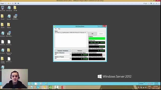Open the BalancedDa shortcut icon
The width and height of the screenshot is (161, 90).
click(x=9, y=34)
